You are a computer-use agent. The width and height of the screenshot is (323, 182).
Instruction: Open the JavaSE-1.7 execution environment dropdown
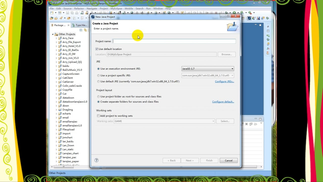208,69
